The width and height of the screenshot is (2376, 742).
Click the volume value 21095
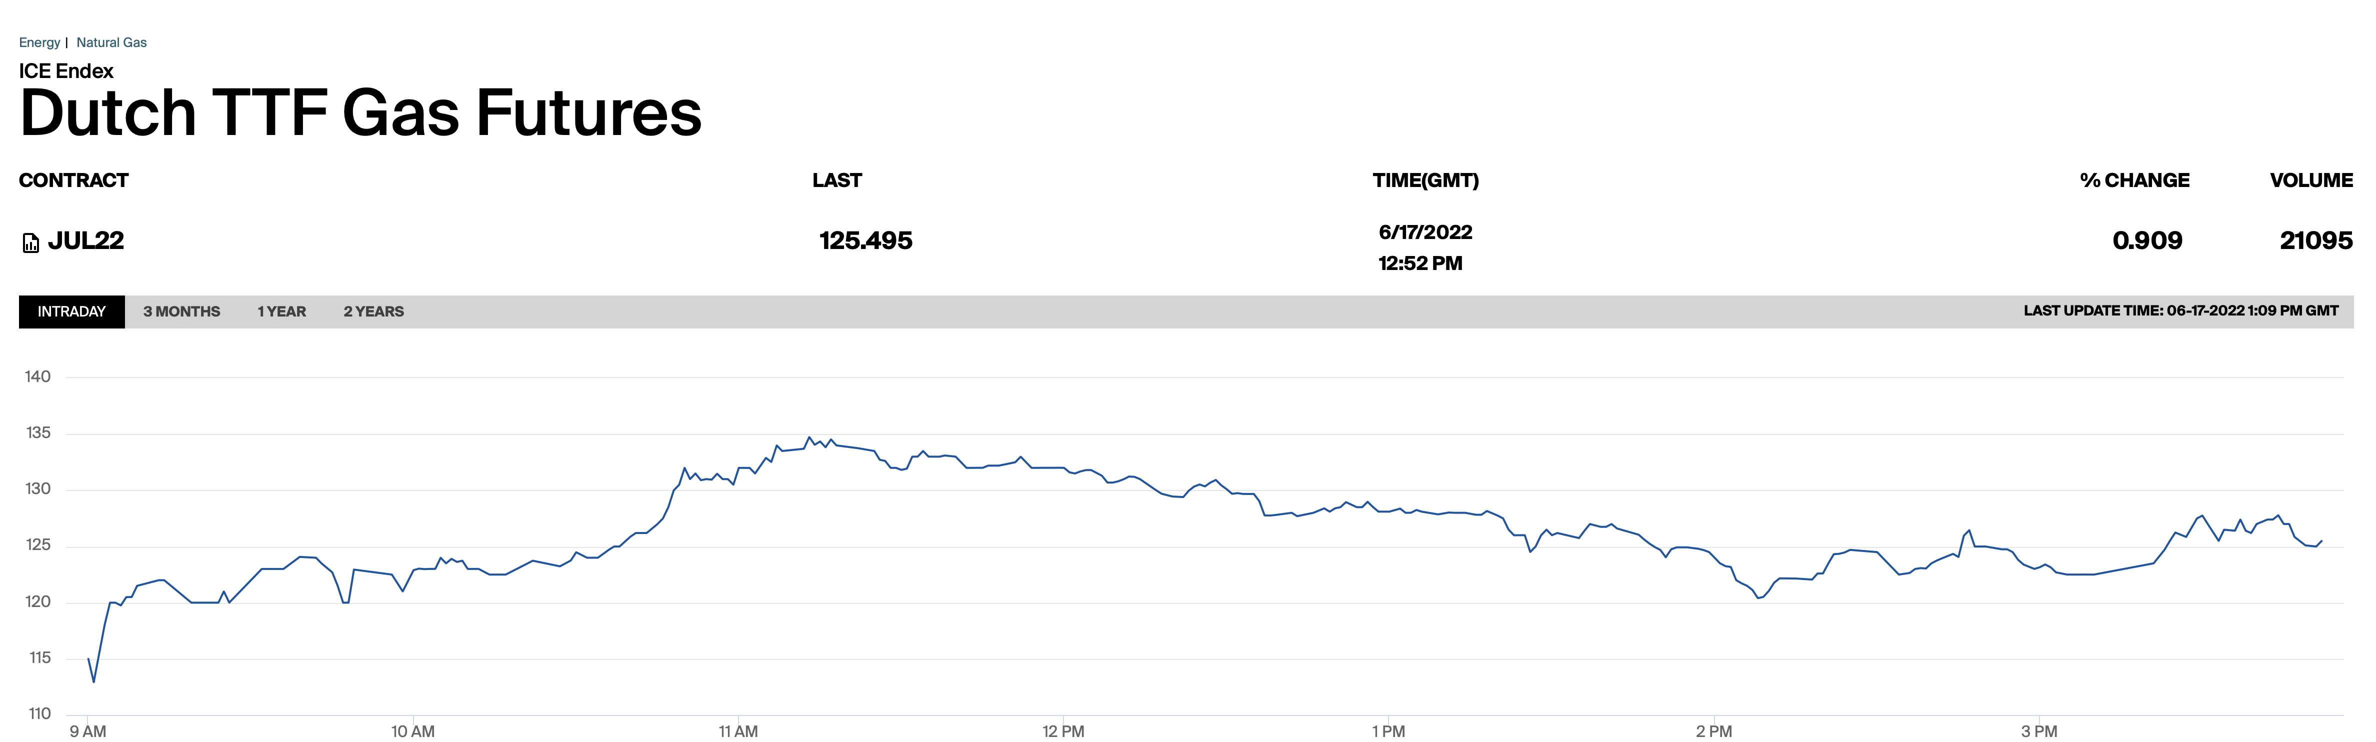(x=2315, y=241)
